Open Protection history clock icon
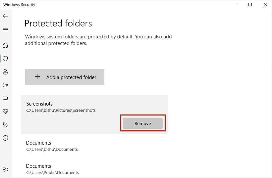The height and width of the screenshot is (178, 272). point(5,138)
